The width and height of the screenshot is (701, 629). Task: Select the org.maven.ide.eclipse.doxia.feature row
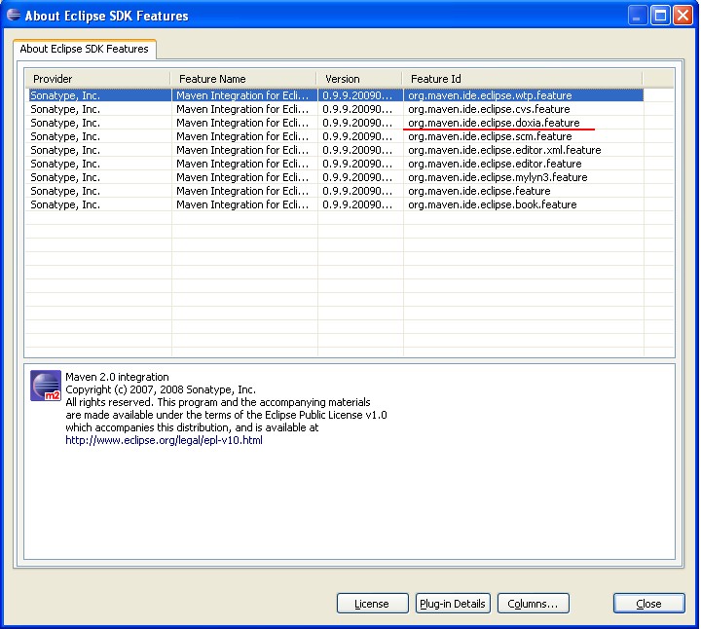[335, 123]
